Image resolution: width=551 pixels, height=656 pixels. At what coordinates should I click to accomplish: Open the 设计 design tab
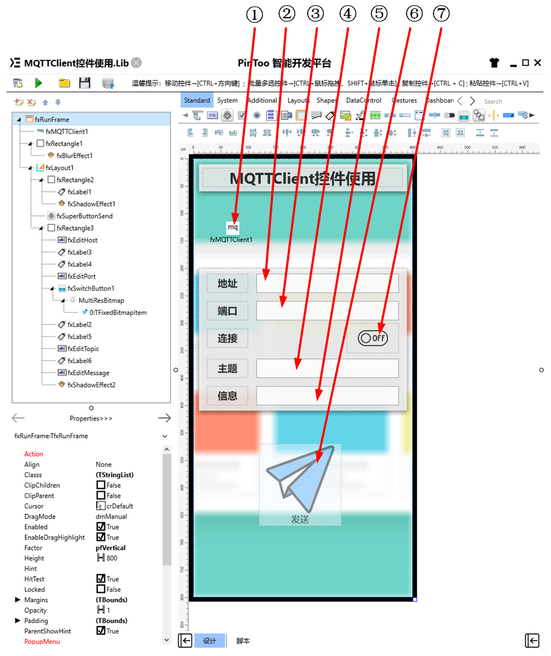coord(210,641)
